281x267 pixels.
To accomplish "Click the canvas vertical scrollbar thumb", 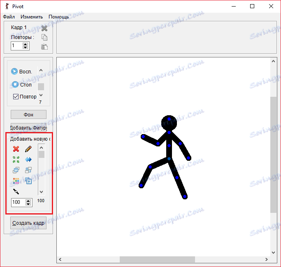I will click(x=273, y=155).
